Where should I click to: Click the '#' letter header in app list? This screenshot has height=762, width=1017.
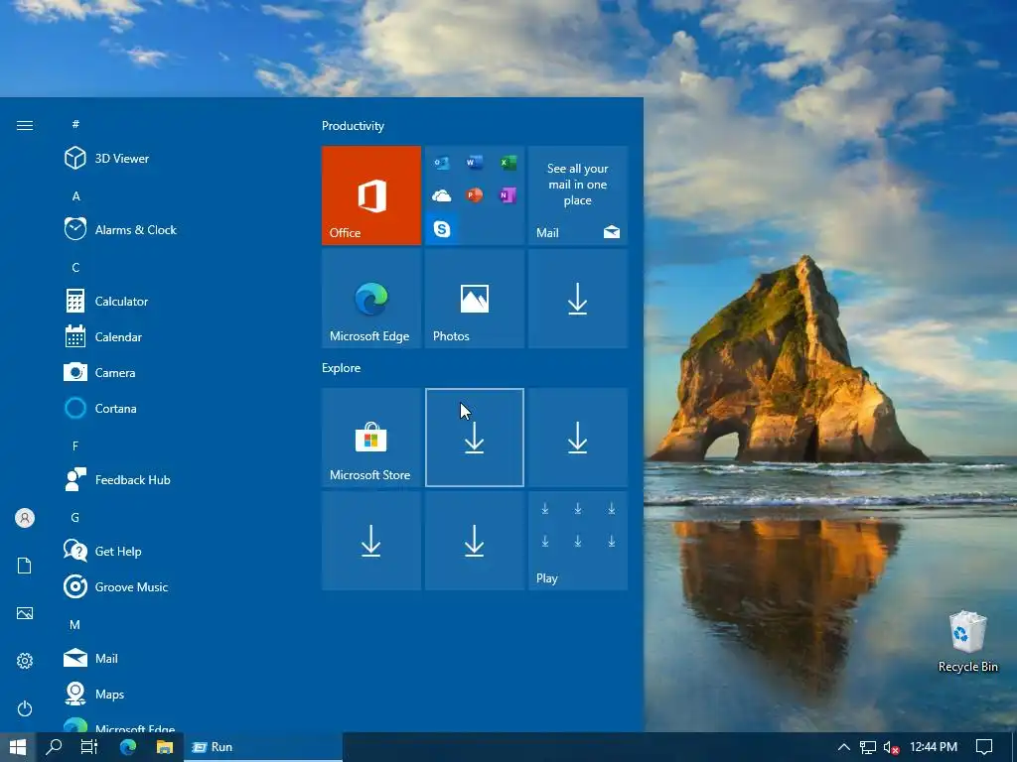point(75,124)
